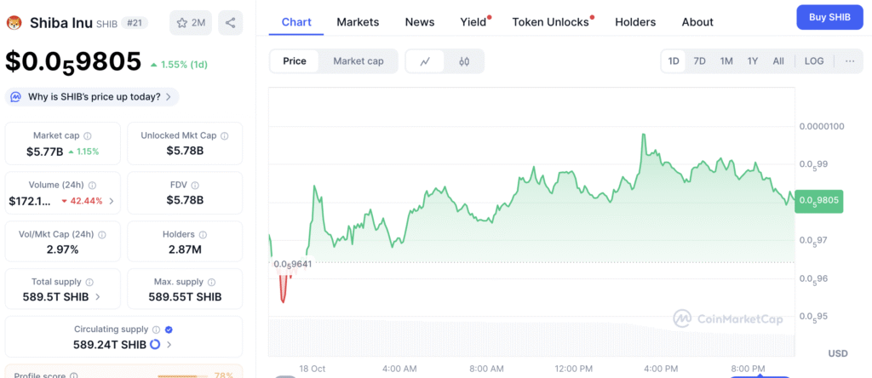
Task: Switch chart to Price view
Action: (x=295, y=61)
